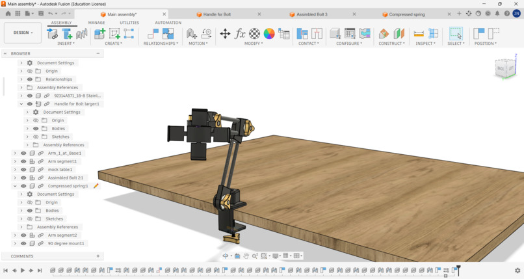Hide the mock table:1 component
524x279 pixels.
pos(23,169)
